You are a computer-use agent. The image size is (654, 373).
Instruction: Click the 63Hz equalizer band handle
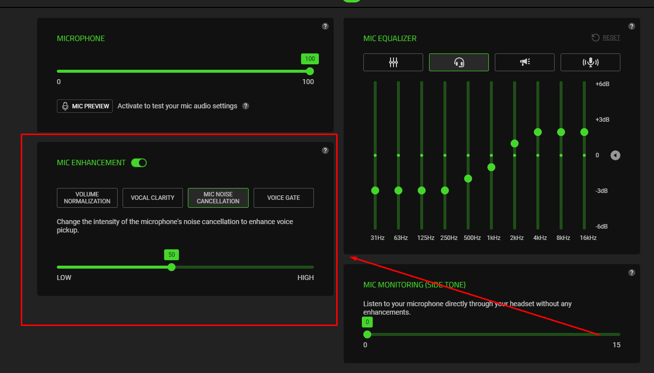[x=398, y=190]
